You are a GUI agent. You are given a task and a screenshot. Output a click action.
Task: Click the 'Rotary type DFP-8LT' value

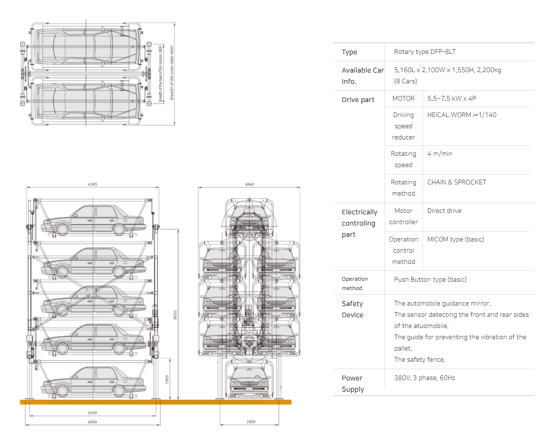click(x=425, y=52)
